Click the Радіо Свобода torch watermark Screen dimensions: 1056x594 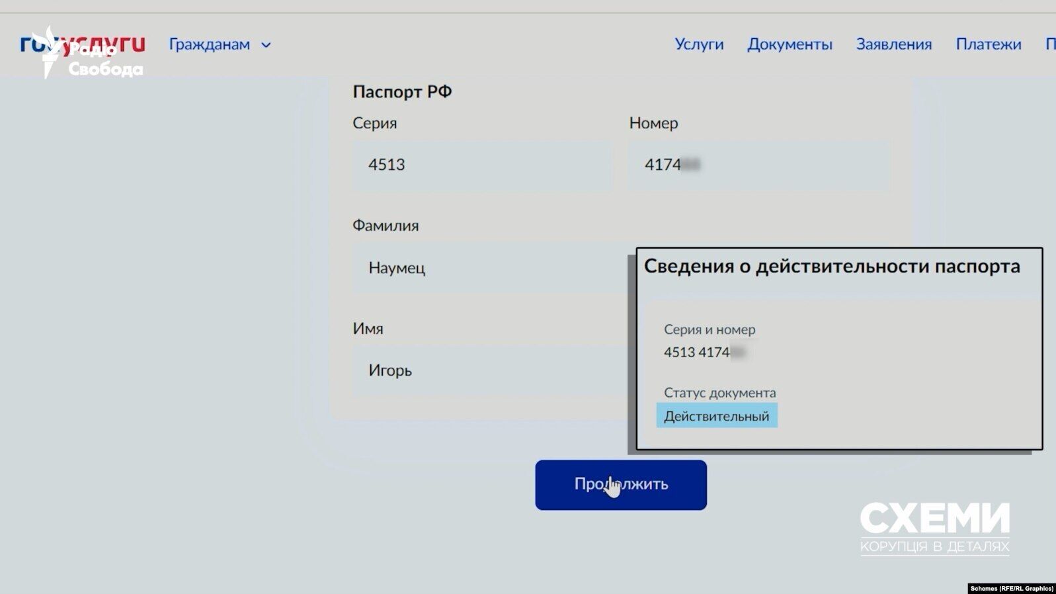pyautogui.click(x=50, y=53)
